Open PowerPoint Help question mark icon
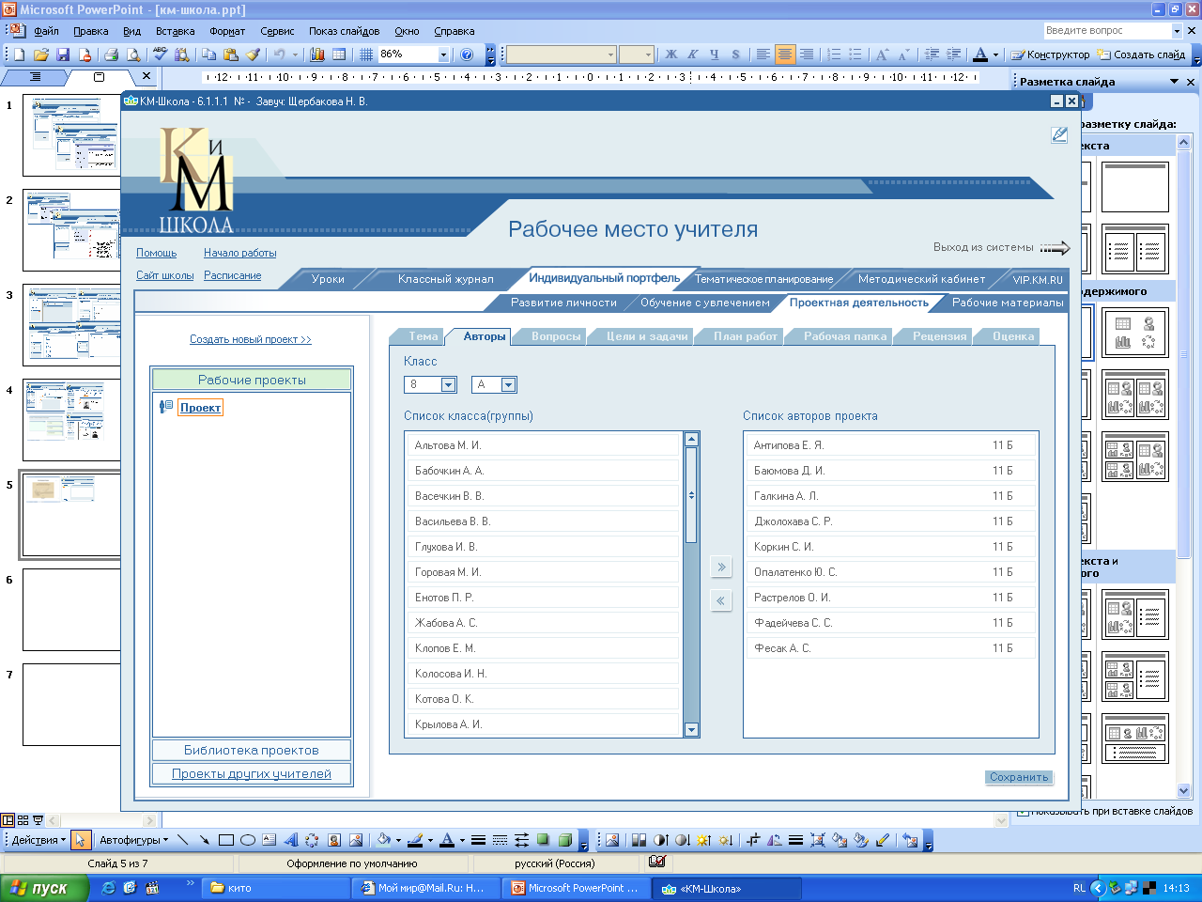The image size is (1202, 902). 467,54
